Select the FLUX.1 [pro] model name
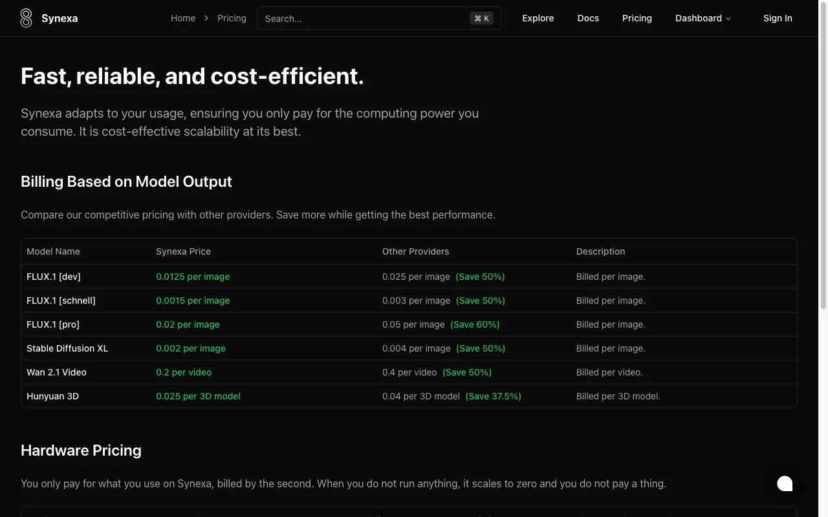This screenshot has width=828, height=517. [x=53, y=324]
